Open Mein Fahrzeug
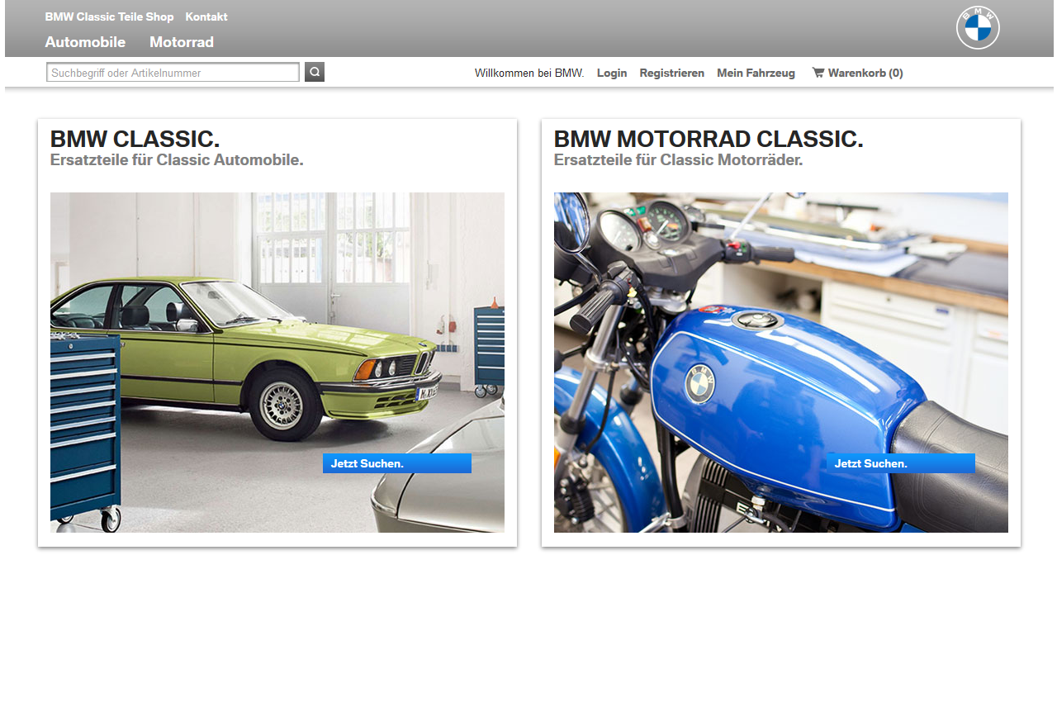Screen dimensions: 1057x702 [756, 73]
